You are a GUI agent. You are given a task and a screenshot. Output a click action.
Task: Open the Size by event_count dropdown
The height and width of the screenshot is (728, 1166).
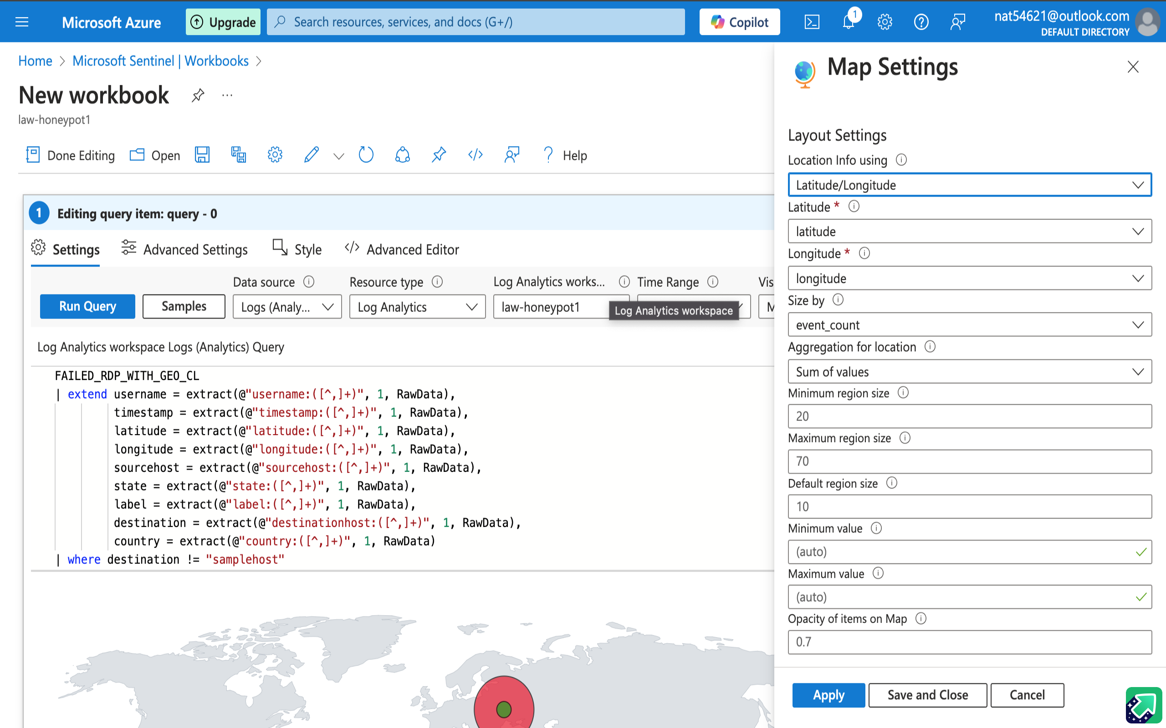point(969,325)
